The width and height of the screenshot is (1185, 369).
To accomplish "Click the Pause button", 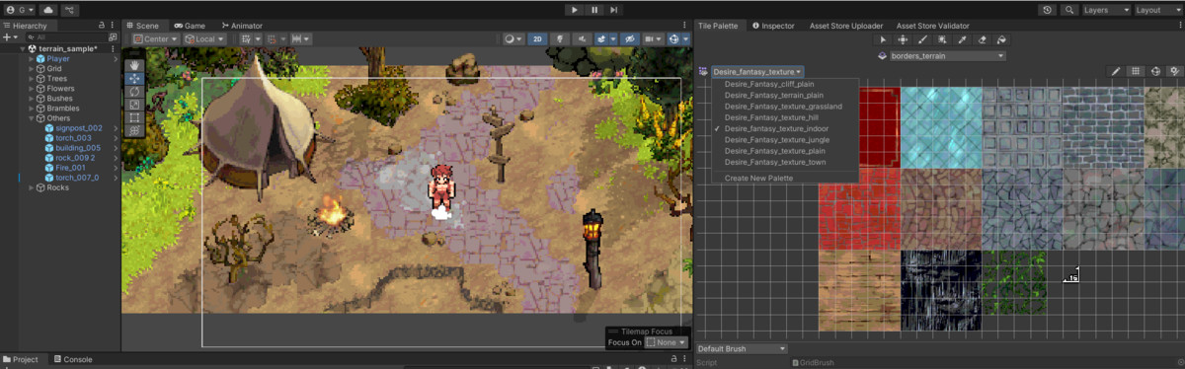I will tap(594, 9).
